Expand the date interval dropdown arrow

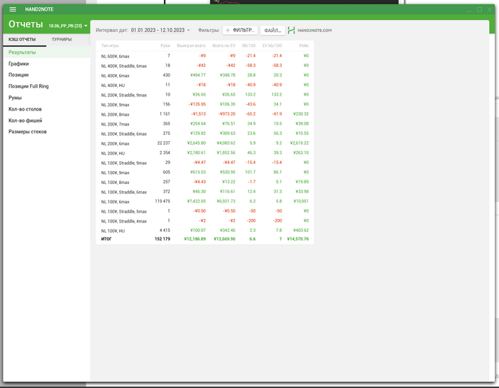pyautogui.click(x=188, y=30)
